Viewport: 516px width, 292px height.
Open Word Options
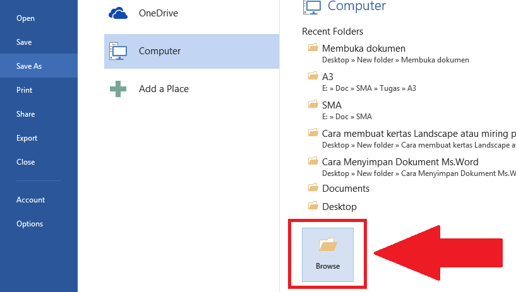pos(39,224)
